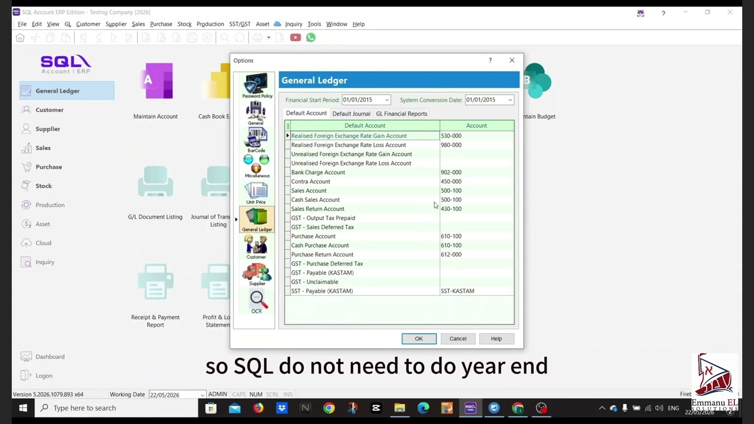
Task: Open Cloud module in sidebar
Action: point(44,243)
